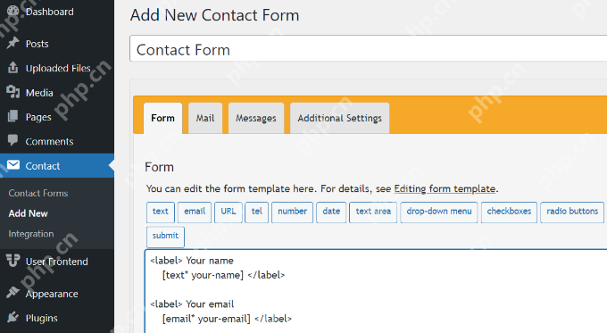Insert a drop-down menu form tag
Image resolution: width=607 pixels, height=333 pixels.
click(439, 212)
